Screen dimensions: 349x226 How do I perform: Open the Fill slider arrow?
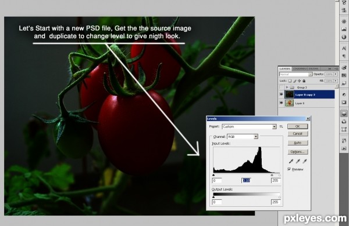(336, 81)
